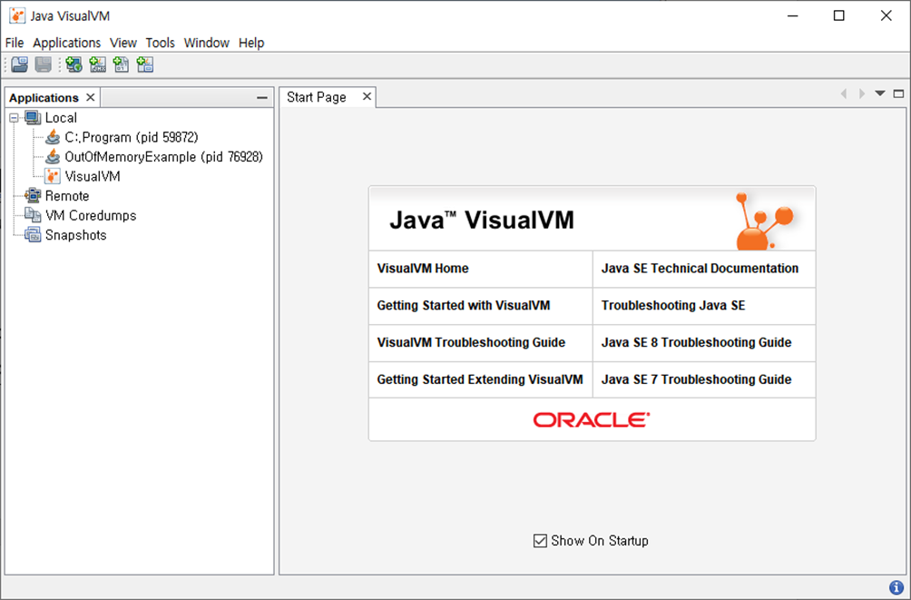
Task: Minimize the Applications panel
Action: click(262, 98)
